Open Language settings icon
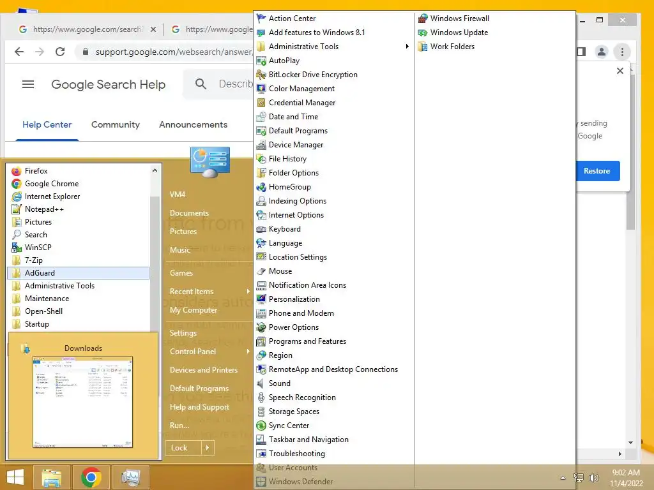 tap(261, 243)
